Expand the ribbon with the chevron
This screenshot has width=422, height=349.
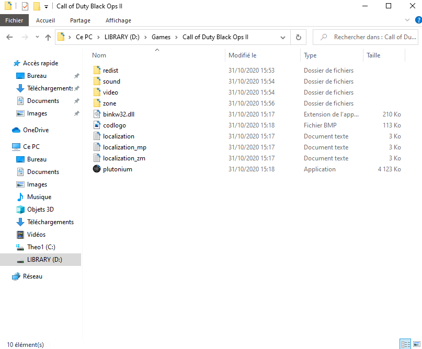[407, 20]
